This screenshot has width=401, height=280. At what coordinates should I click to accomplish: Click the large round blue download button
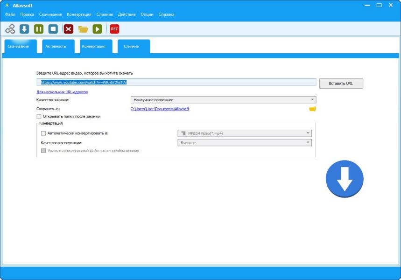point(345,179)
